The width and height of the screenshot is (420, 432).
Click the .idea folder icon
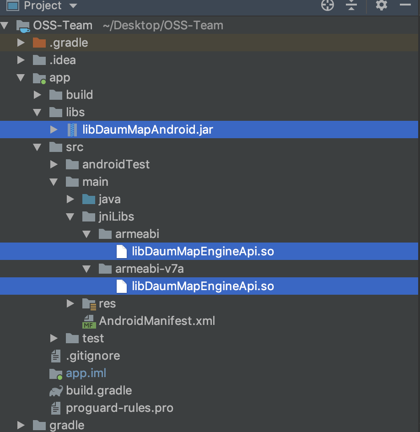point(39,60)
